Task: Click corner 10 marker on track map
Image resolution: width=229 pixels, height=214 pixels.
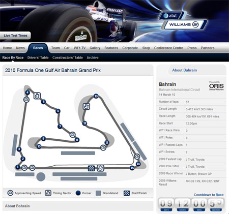Action: click(x=39, y=146)
